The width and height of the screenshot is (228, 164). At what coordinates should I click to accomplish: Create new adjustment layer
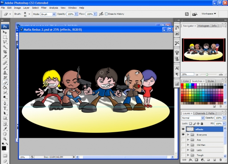tap(203, 160)
